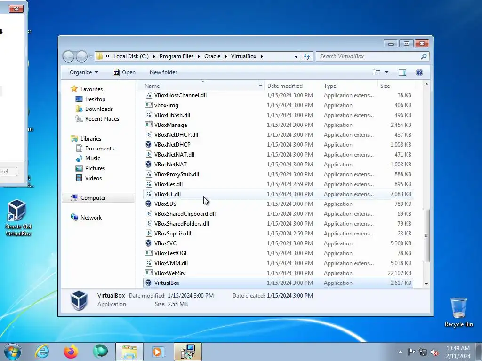Screen dimensions: 482x361
Task: Select the VBoxSharedFolders.dll file name
Action: coord(181,223)
